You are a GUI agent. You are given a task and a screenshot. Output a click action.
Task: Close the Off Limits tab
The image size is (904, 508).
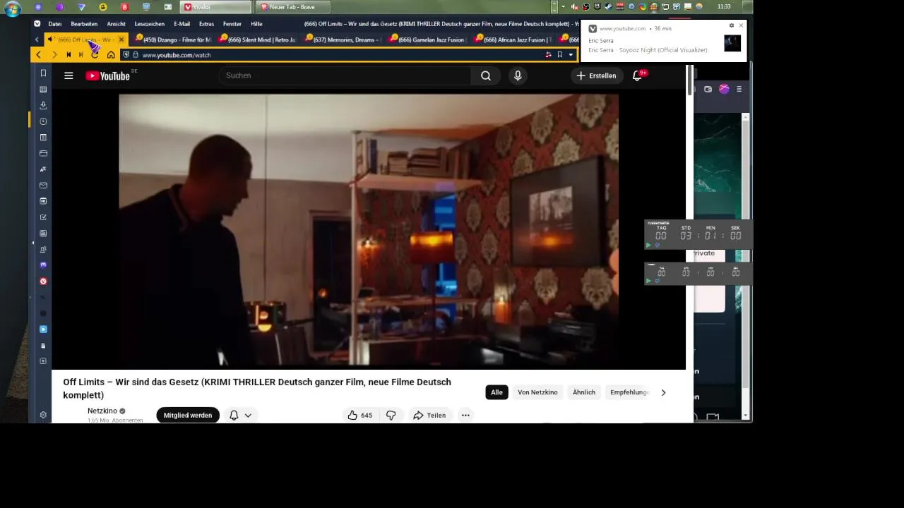click(x=121, y=40)
